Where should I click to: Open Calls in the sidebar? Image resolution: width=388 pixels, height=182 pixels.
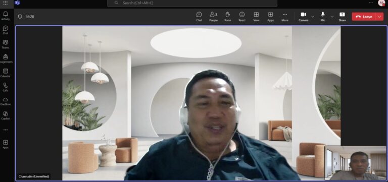6,87
